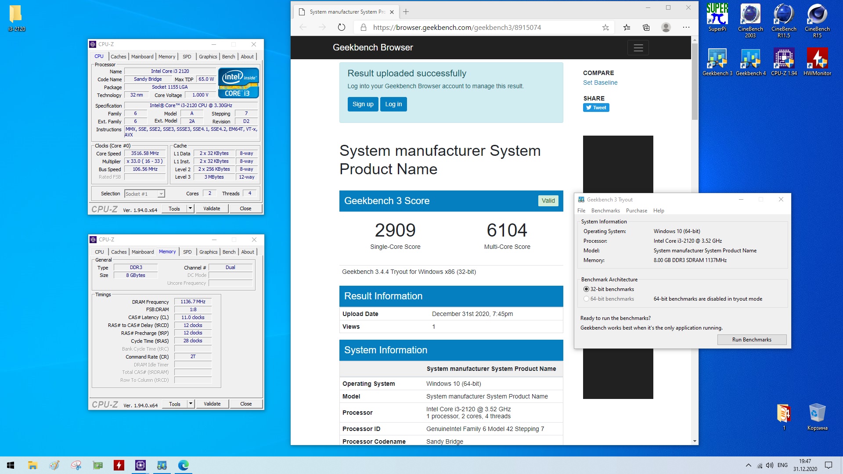
Task: Click Tools button in upper CPU-Z window
Action: click(174, 208)
